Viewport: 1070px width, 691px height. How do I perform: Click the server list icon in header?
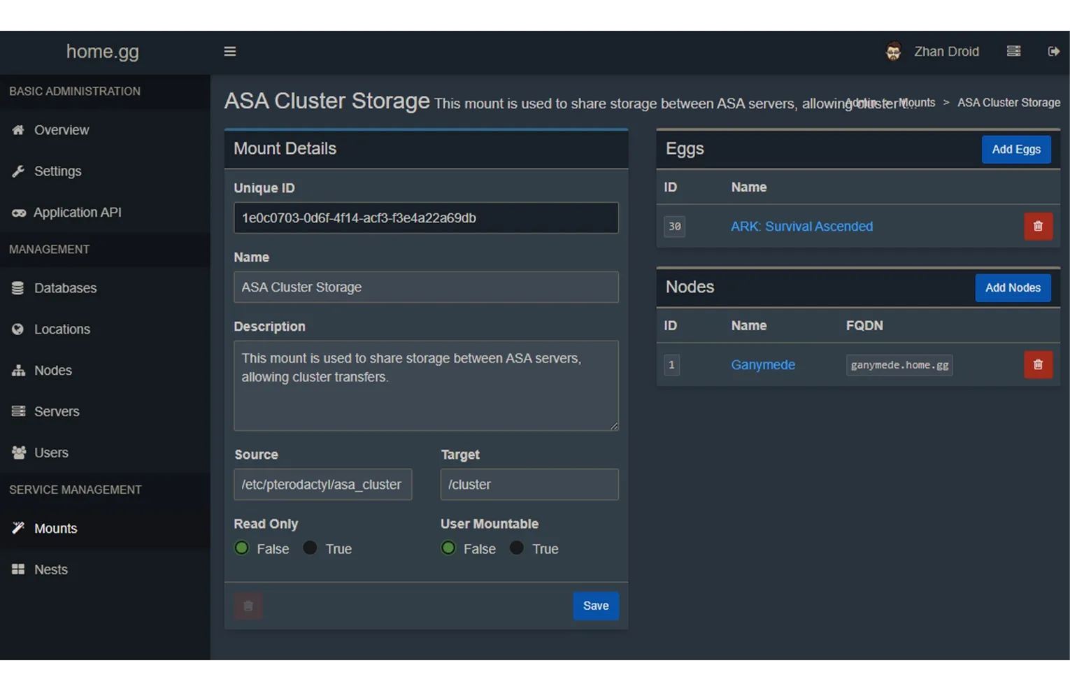1013,51
